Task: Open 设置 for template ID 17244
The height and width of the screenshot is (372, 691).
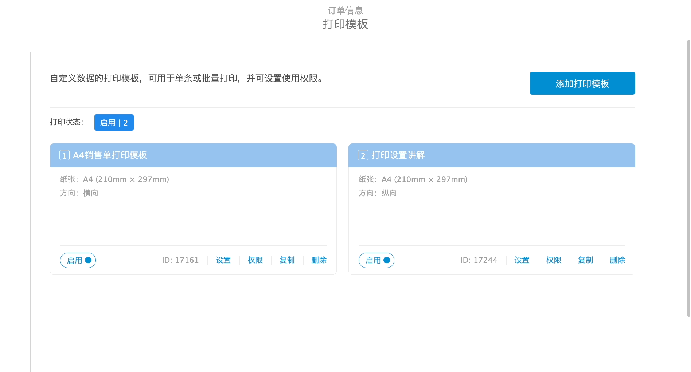Action: coord(522,260)
